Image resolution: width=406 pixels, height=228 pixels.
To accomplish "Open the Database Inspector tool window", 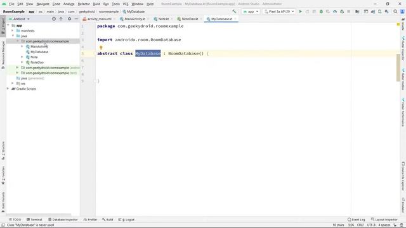I will pos(63,220).
